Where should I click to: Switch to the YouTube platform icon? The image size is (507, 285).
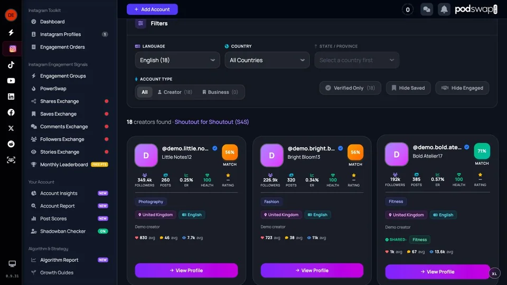coord(11,80)
